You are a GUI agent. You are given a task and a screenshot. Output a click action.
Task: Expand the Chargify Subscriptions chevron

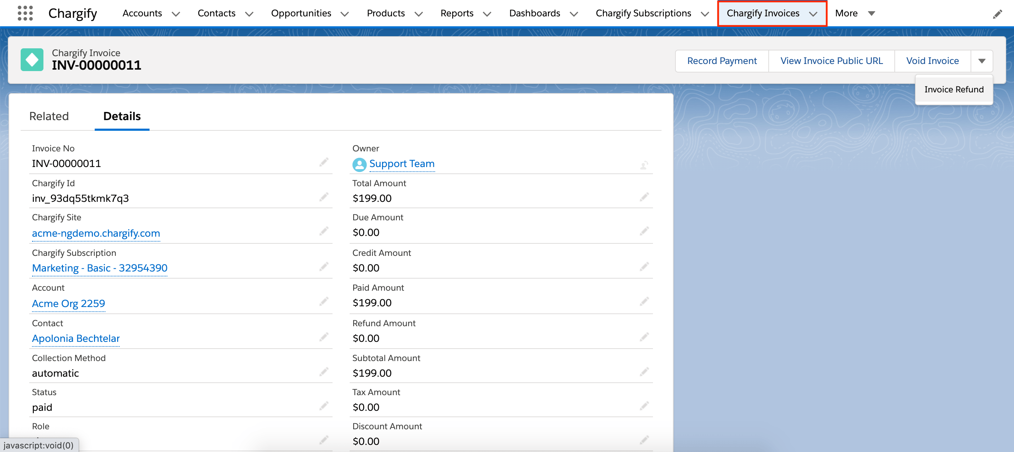tap(705, 14)
